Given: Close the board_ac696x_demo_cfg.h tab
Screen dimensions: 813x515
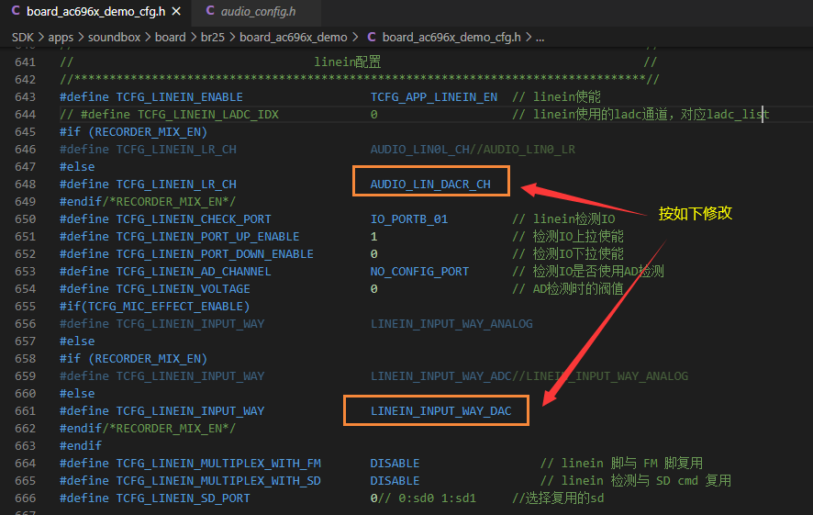Looking at the screenshot, I should [x=176, y=11].
